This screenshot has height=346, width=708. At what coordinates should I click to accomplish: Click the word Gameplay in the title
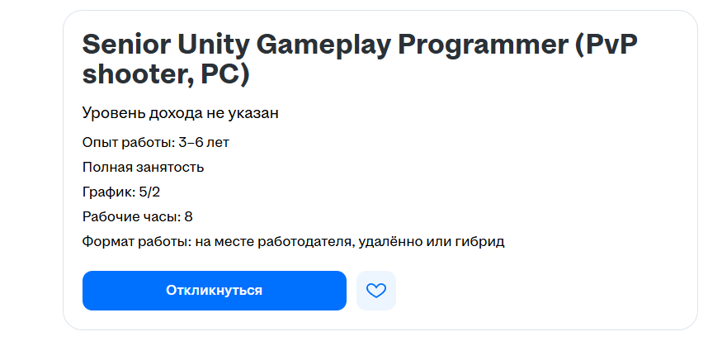[x=322, y=46]
